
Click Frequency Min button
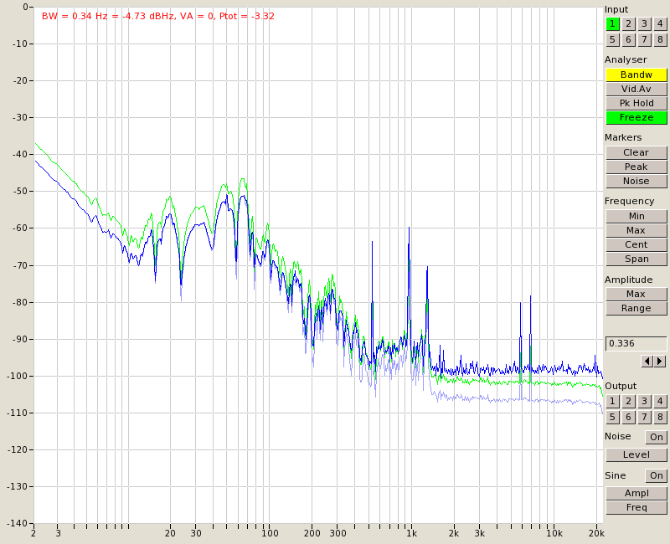click(636, 216)
